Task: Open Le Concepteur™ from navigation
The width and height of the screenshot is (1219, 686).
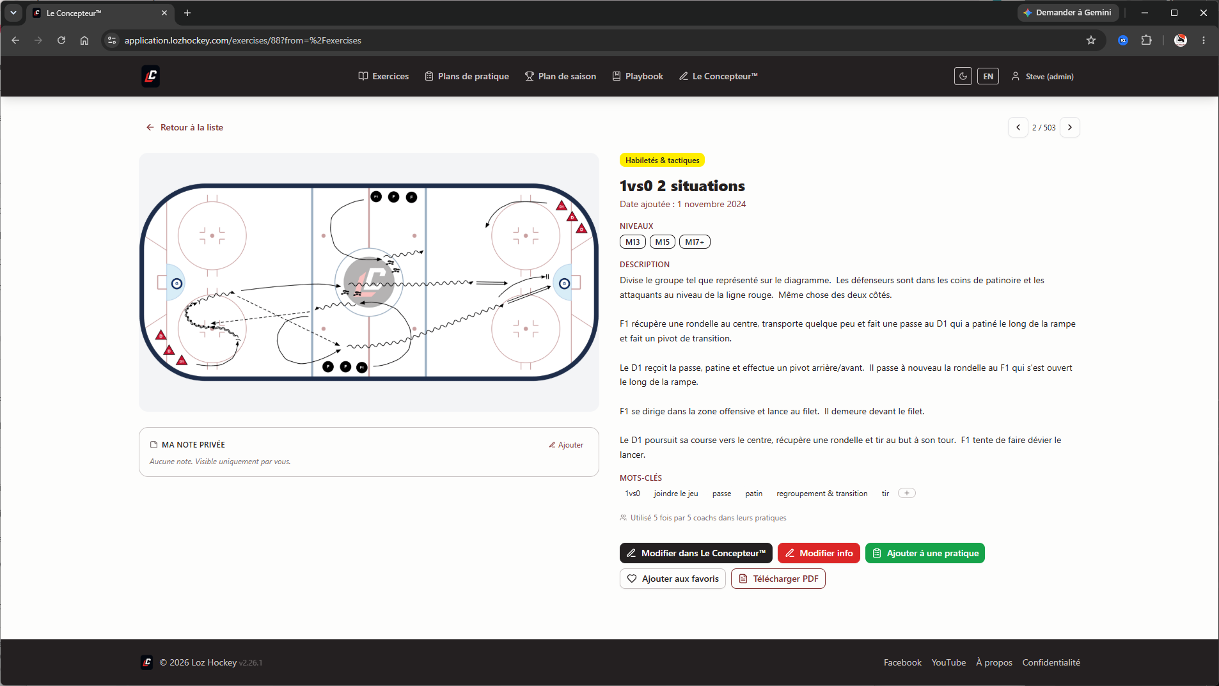Action: (x=718, y=76)
